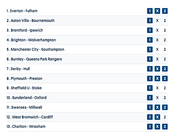Add away win 2 for West Bromwich - Cardiff

pyautogui.click(x=165, y=117)
